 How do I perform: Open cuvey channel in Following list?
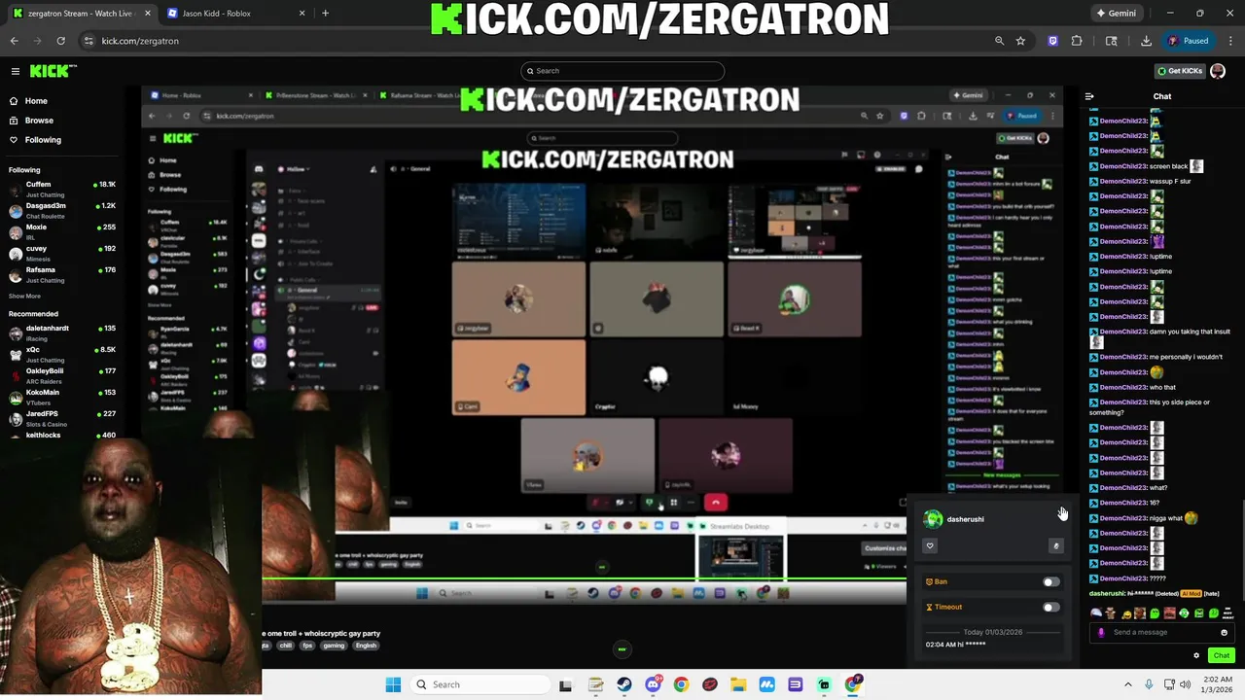pyautogui.click(x=61, y=253)
